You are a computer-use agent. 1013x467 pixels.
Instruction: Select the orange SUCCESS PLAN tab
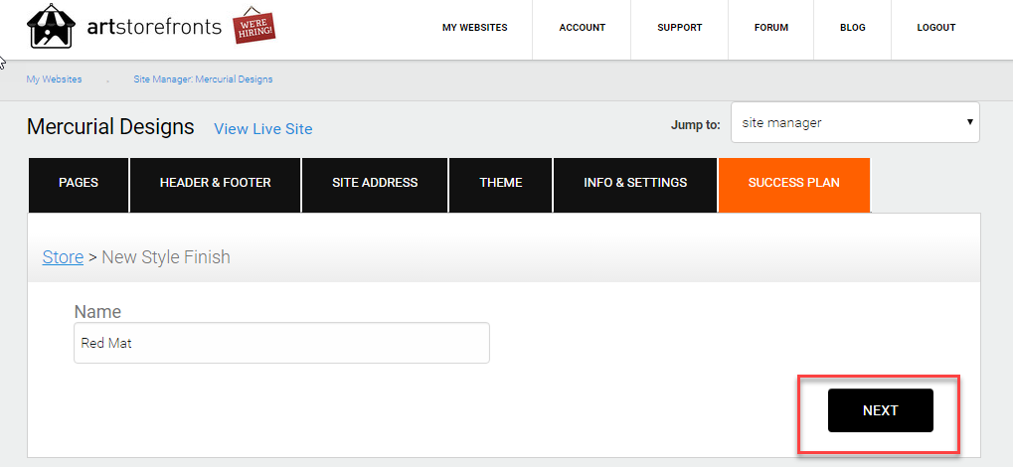pyautogui.click(x=794, y=185)
